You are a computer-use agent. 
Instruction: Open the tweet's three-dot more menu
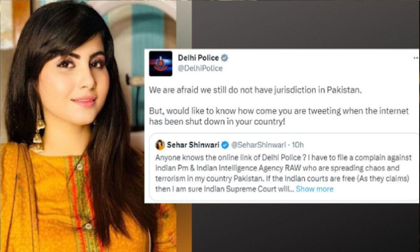click(x=416, y=58)
